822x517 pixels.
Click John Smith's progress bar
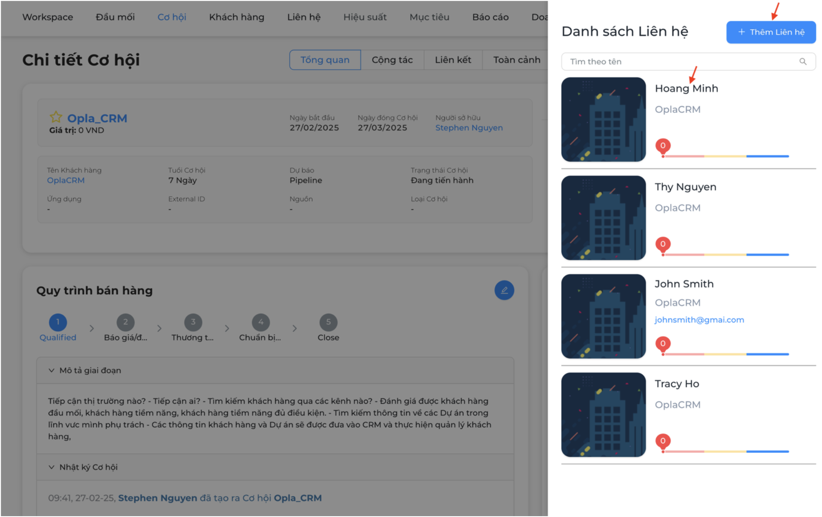tap(726, 354)
